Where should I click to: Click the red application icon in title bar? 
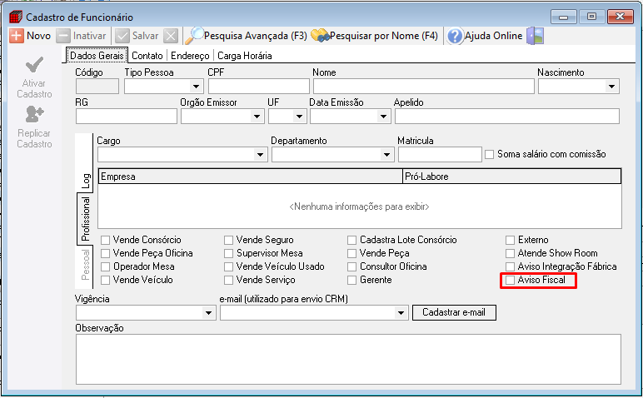click(x=16, y=17)
